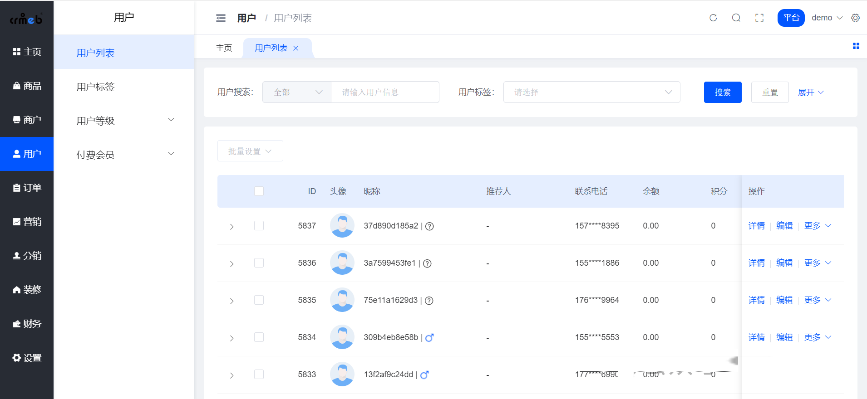Collapse sidebar with hamburger menu icon
This screenshot has width=867, height=399.
coord(221,18)
